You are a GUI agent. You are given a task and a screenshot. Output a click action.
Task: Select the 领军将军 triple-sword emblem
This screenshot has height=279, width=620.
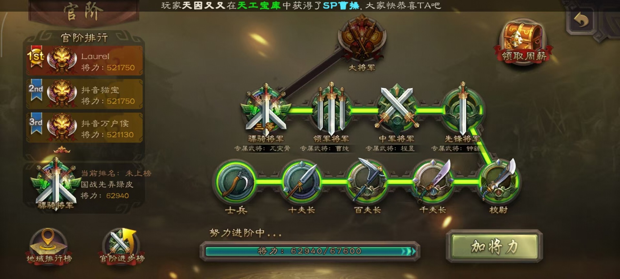coord(331,110)
